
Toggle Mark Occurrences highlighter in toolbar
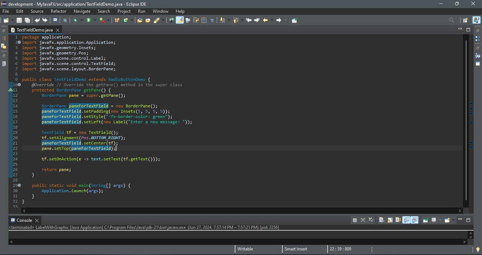click(180, 20)
